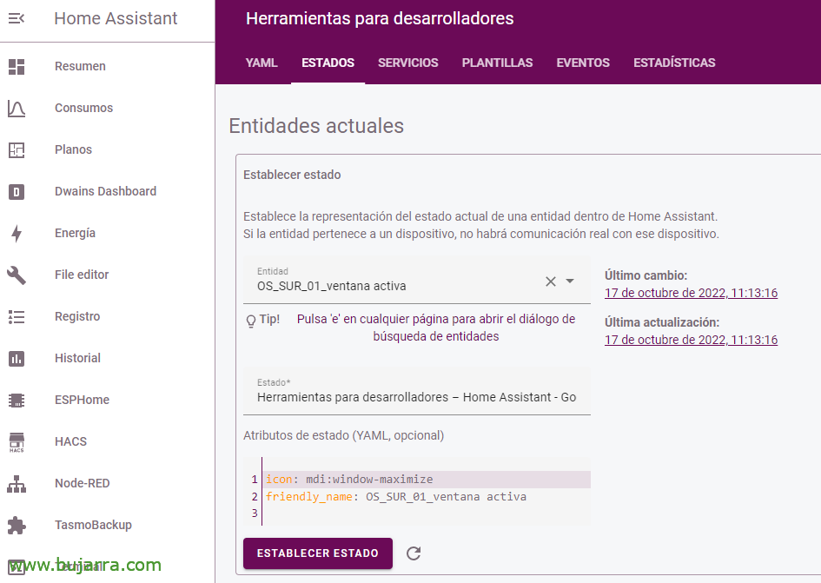This screenshot has height=583, width=821.
Task: Open the Último cambio date link
Action: click(692, 293)
